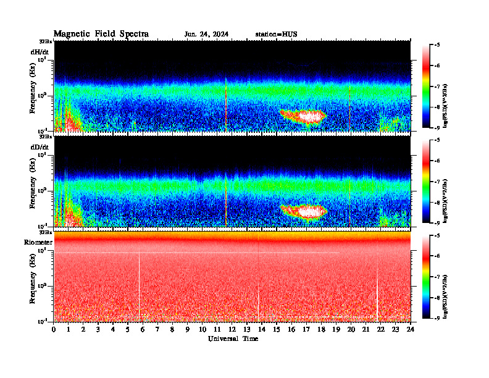Click the color scale bar beside the dD/dt panel
The height and width of the screenshot is (378, 489).
(426, 182)
